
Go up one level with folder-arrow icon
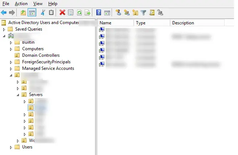coord(23,13)
